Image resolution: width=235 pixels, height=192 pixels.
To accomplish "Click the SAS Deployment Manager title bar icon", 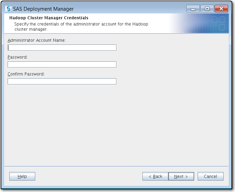I will point(8,9).
